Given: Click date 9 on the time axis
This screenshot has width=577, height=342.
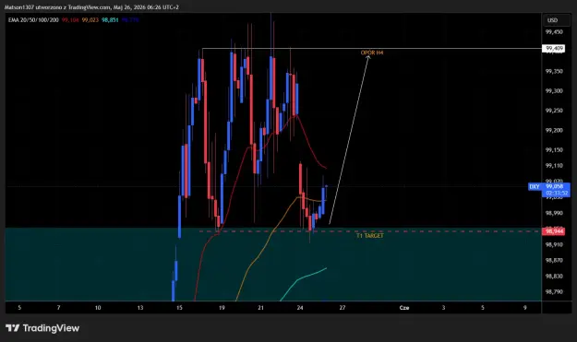Looking at the screenshot, I should [x=525, y=308].
